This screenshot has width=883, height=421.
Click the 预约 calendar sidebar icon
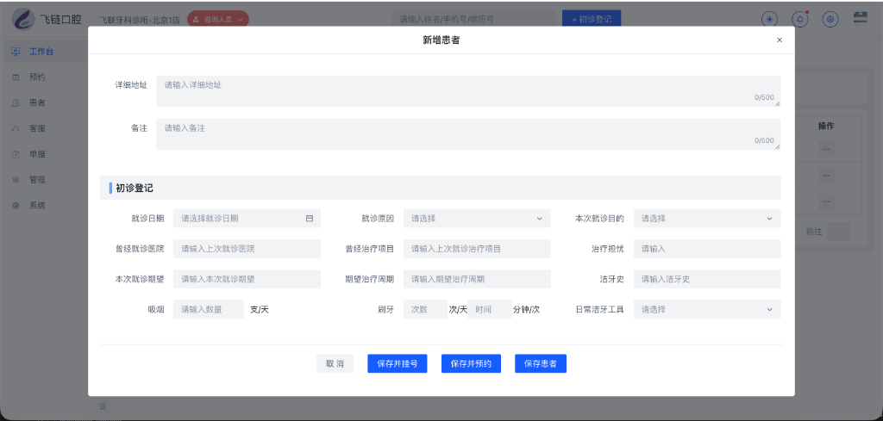16,77
